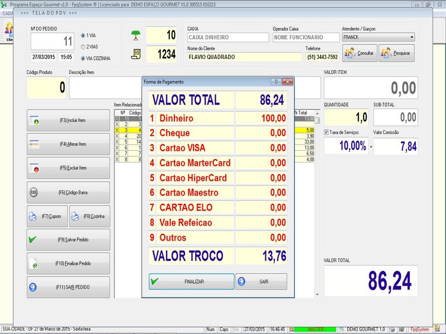Click the app icon in title bar
Image resolution: width=446 pixels, height=334 pixels.
click(4, 4)
